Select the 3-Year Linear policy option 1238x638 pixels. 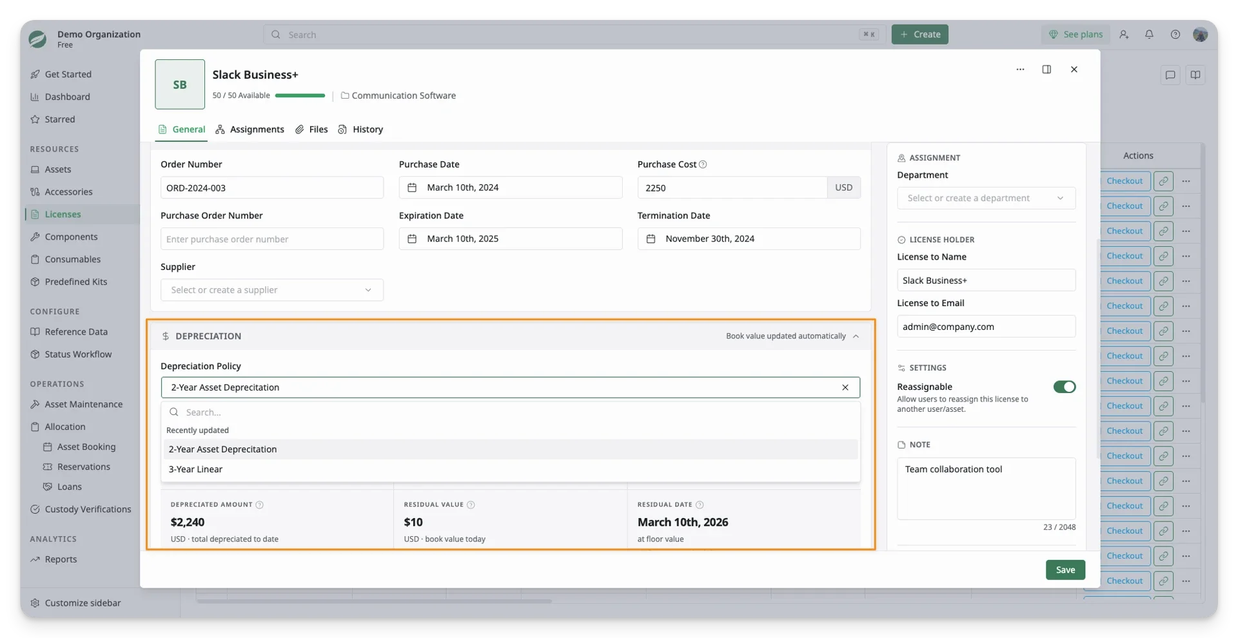click(510, 469)
